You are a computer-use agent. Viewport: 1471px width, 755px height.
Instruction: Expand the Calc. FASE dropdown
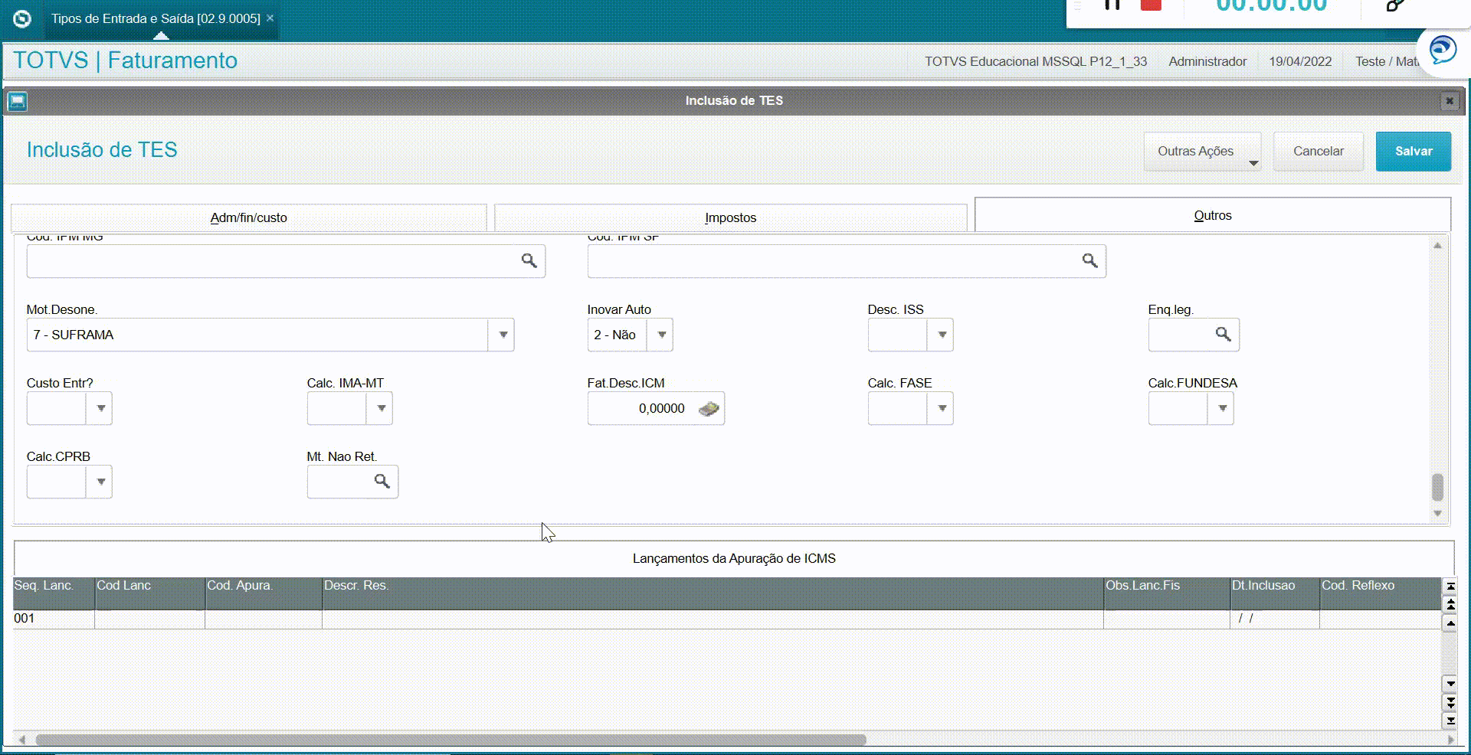coord(942,408)
